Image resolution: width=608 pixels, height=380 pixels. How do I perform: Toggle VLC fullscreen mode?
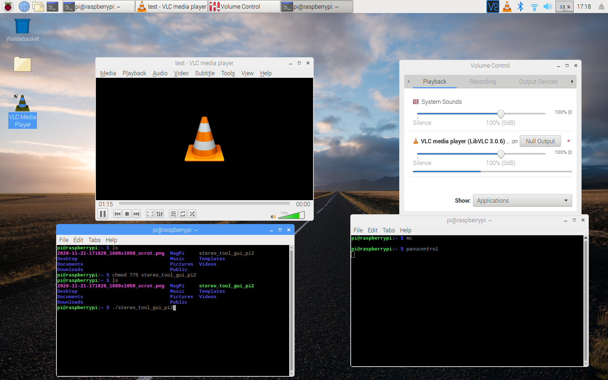coord(150,214)
